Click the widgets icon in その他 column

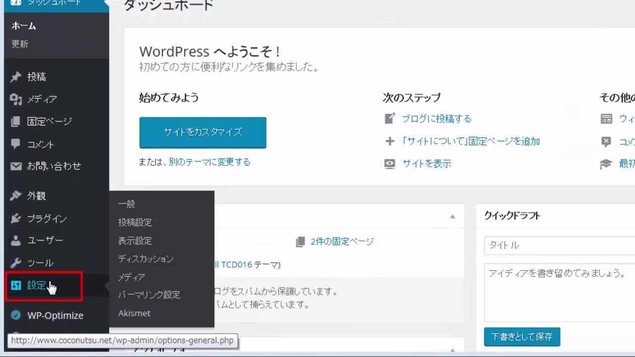[x=606, y=119]
